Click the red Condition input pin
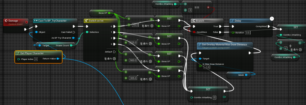Screen dimensions: 306x105 click(194, 32)
